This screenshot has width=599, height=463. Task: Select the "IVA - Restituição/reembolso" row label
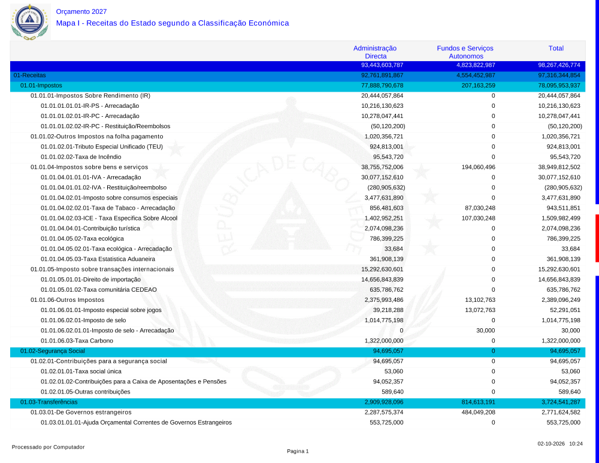(104, 187)
